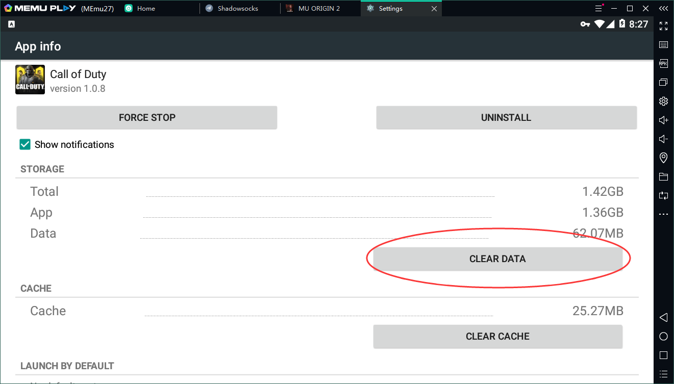Open the shared folder icon
674x384 pixels.
(663, 177)
